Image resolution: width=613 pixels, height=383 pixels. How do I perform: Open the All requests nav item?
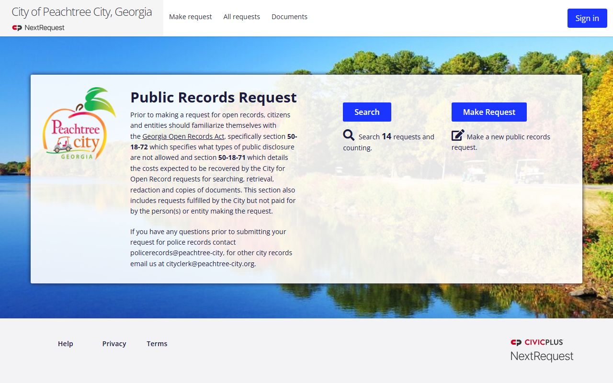point(241,17)
